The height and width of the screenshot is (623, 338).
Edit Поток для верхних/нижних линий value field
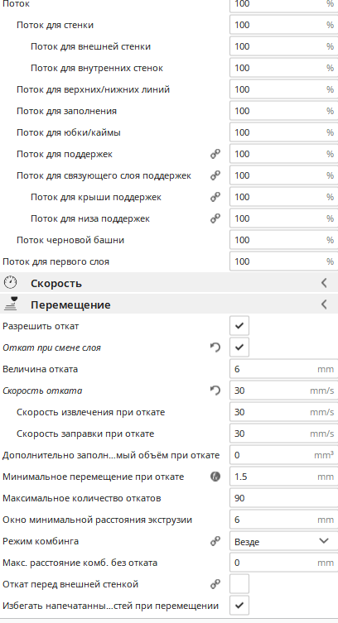pos(283,89)
